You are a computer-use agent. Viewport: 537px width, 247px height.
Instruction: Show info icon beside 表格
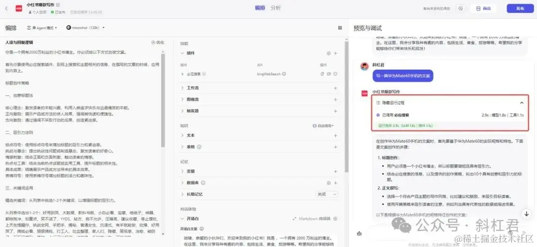(199, 147)
